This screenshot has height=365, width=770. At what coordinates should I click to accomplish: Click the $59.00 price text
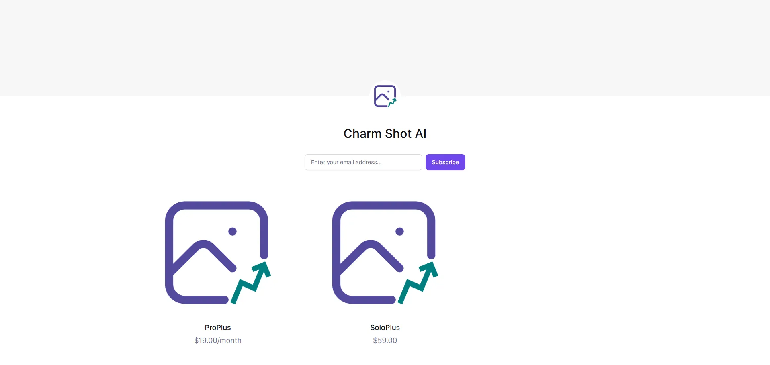tap(385, 341)
